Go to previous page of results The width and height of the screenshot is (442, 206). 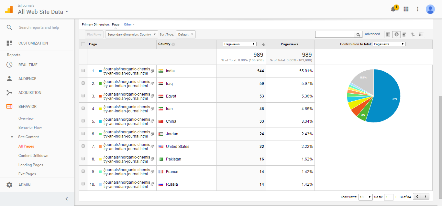[417, 197]
